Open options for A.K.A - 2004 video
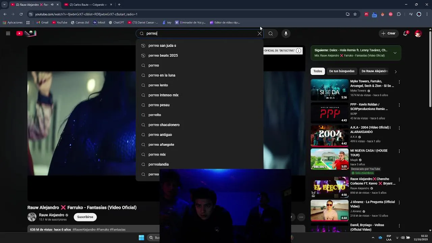The width and height of the screenshot is (432, 243). click(399, 128)
